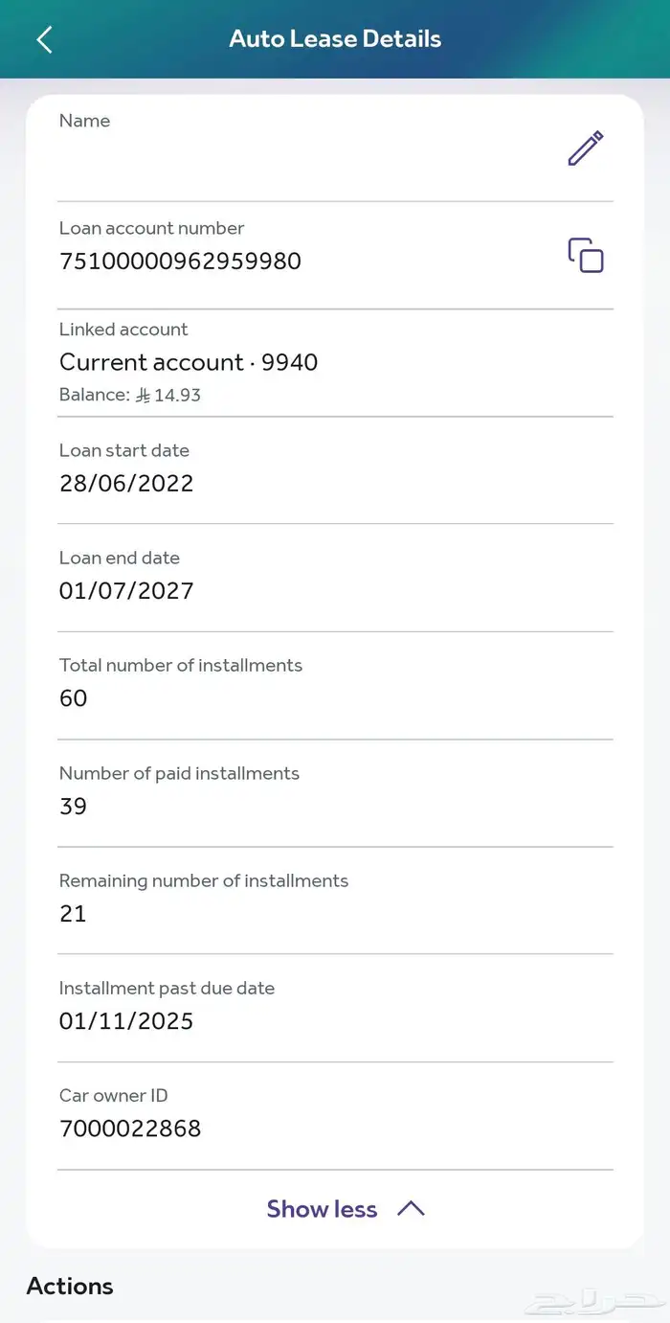Tap remaining number of installments value 21

[x=74, y=913]
